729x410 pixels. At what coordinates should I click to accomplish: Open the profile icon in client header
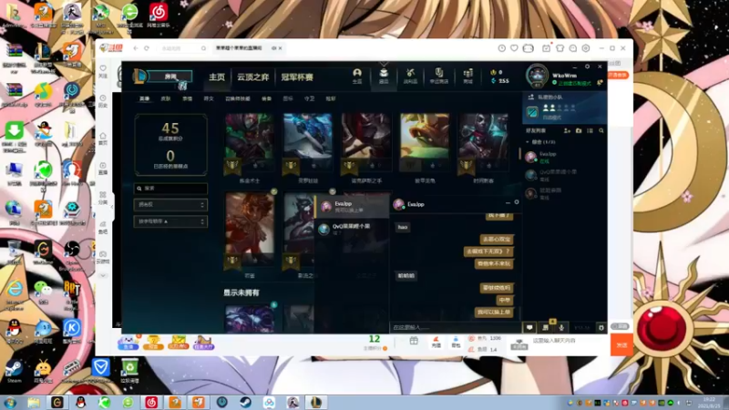357,76
